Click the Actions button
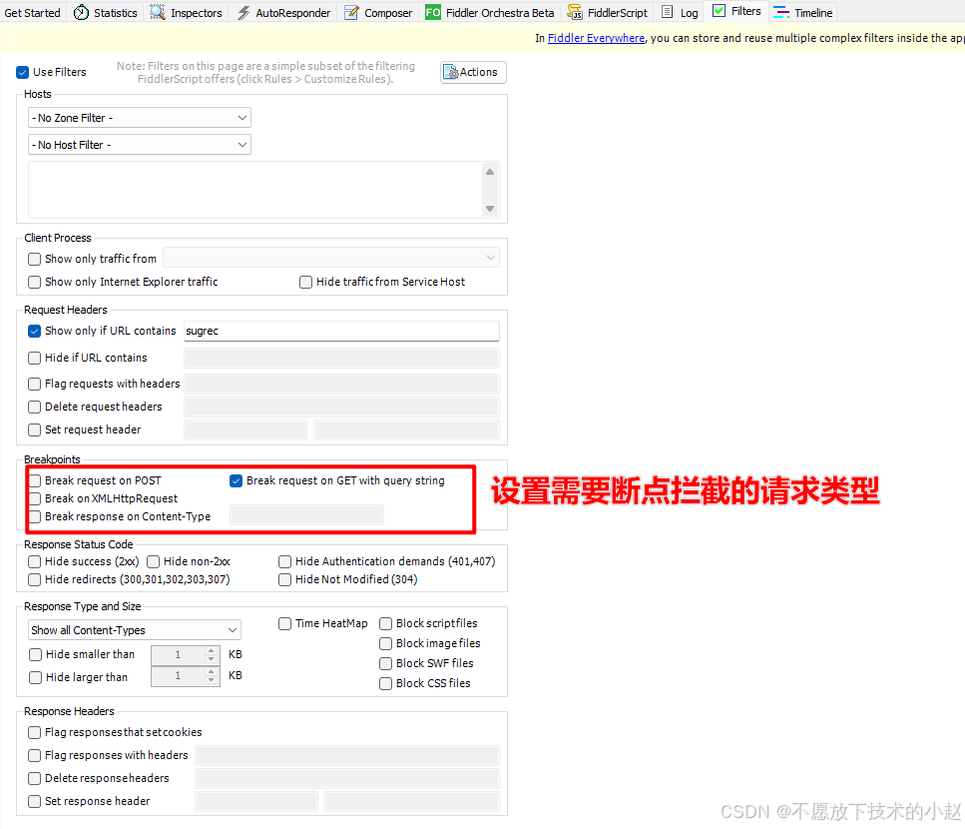The height and width of the screenshot is (829, 965). point(473,72)
